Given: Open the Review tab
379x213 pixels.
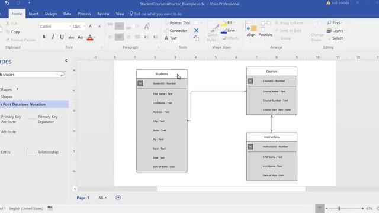Looking at the screenshot, I should tap(103, 14).
